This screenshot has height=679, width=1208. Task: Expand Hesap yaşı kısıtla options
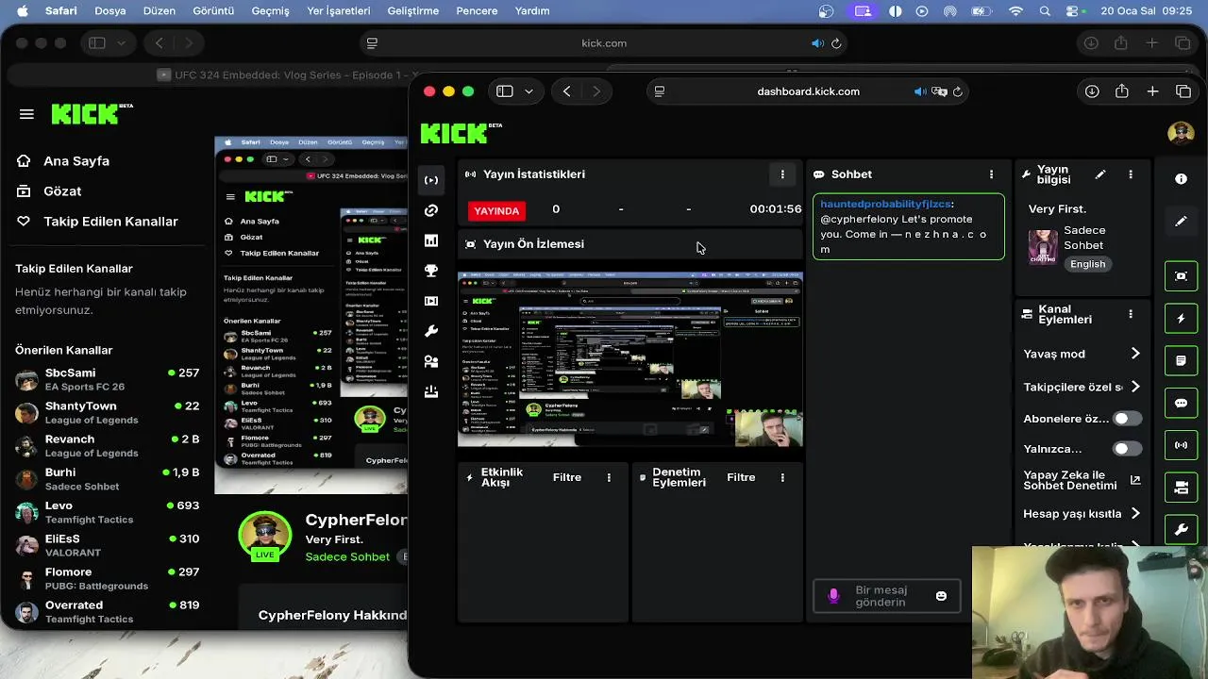point(1135,514)
